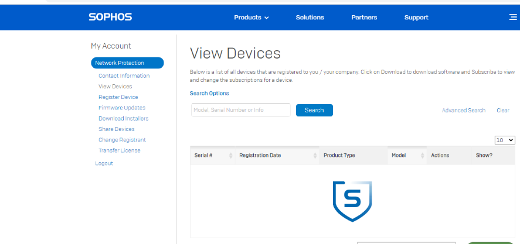
Task: Toggle the Search Options link
Action: [209, 94]
